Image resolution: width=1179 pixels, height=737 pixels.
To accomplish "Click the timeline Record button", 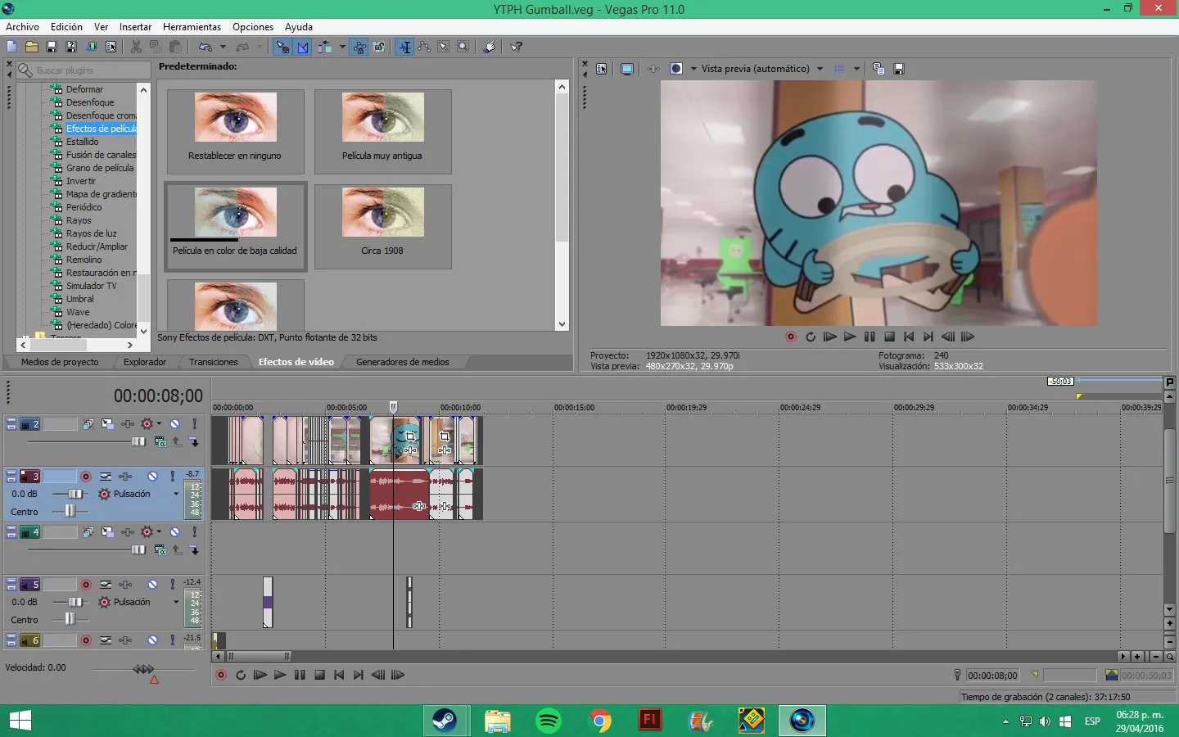I will [x=221, y=675].
